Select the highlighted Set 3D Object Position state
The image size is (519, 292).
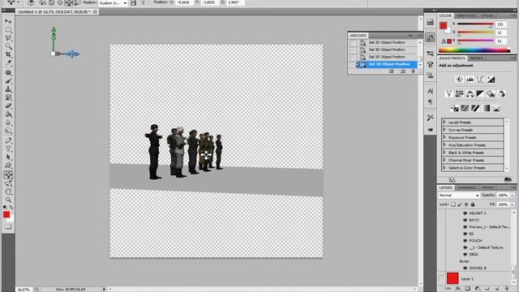tap(389, 64)
